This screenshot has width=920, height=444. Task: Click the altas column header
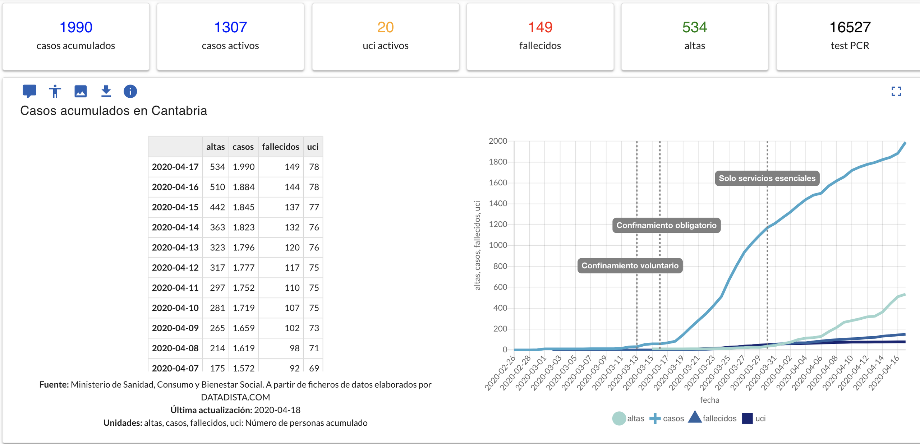[215, 147]
